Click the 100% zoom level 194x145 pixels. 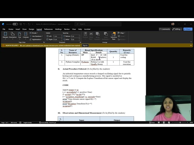point(191,123)
